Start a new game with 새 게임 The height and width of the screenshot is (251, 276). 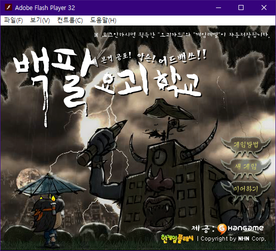click(245, 167)
